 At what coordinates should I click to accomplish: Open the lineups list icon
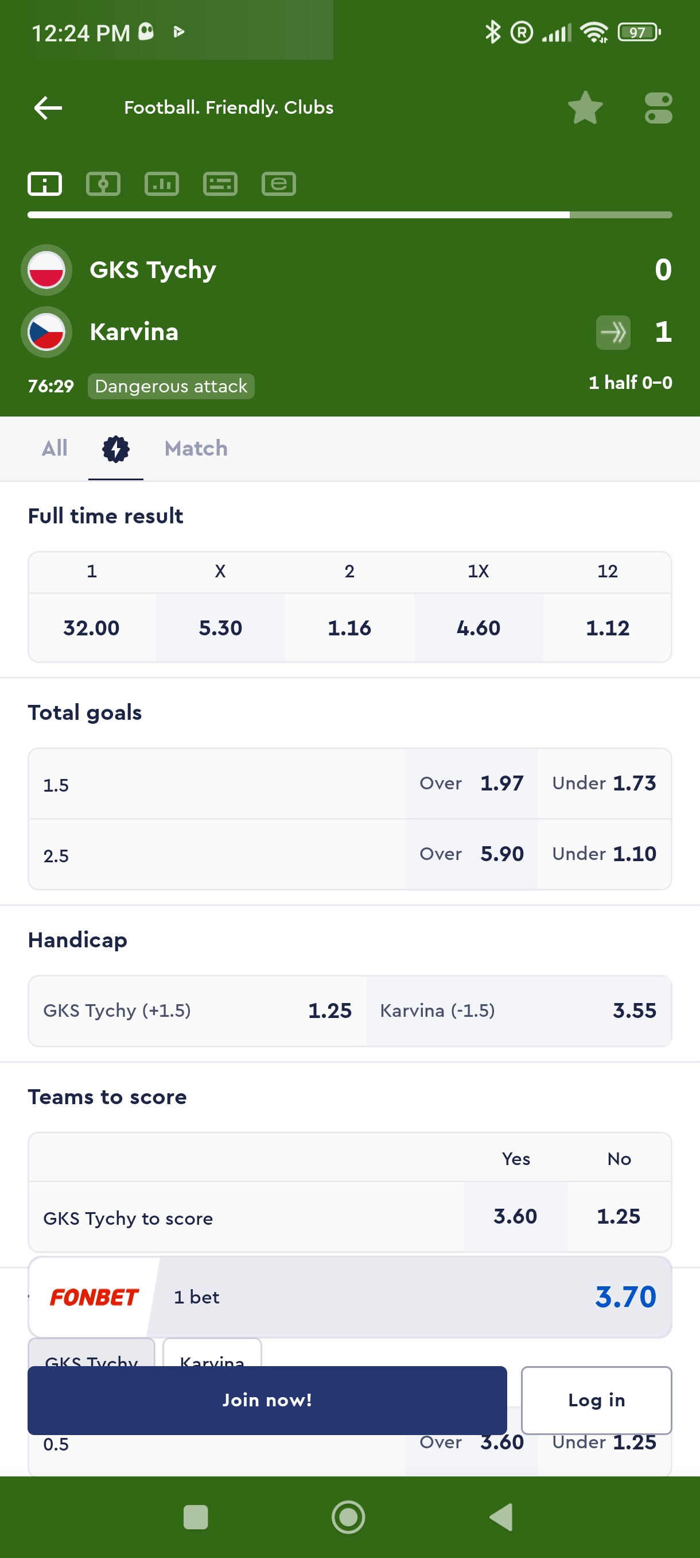tap(220, 184)
